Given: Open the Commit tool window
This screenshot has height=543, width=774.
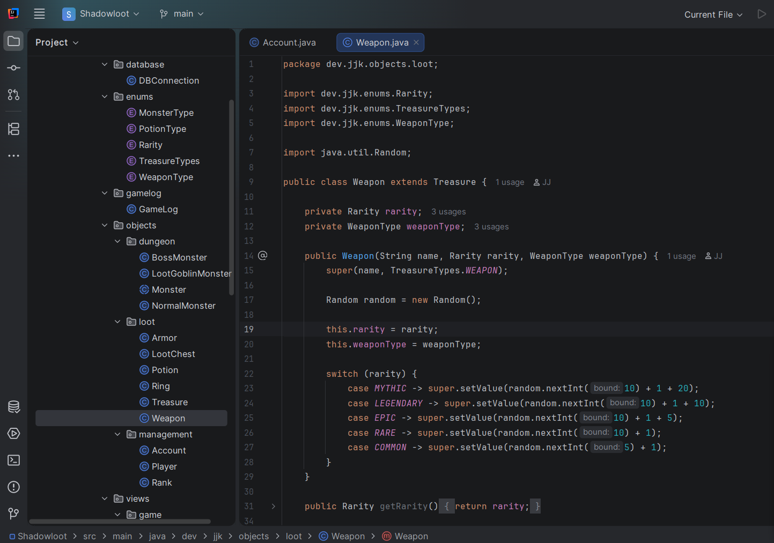Looking at the screenshot, I should pyautogui.click(x=13, y=68).
